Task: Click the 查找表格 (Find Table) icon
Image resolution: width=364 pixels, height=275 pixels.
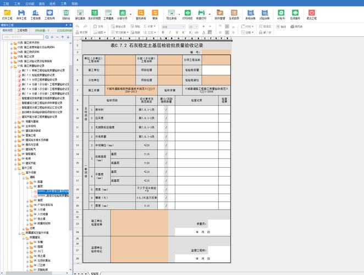Action: pos(141,13)
